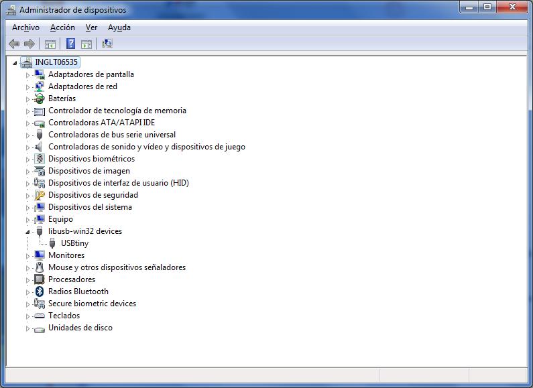Screen dimensions: 533x388
Task: Select Secure biometric devices label
Action: [x=92, y=304]
